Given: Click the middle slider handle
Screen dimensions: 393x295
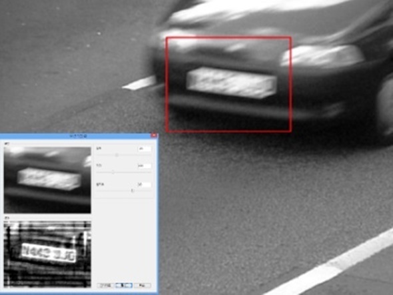Looking at the screenshot, I should point(113,172).
